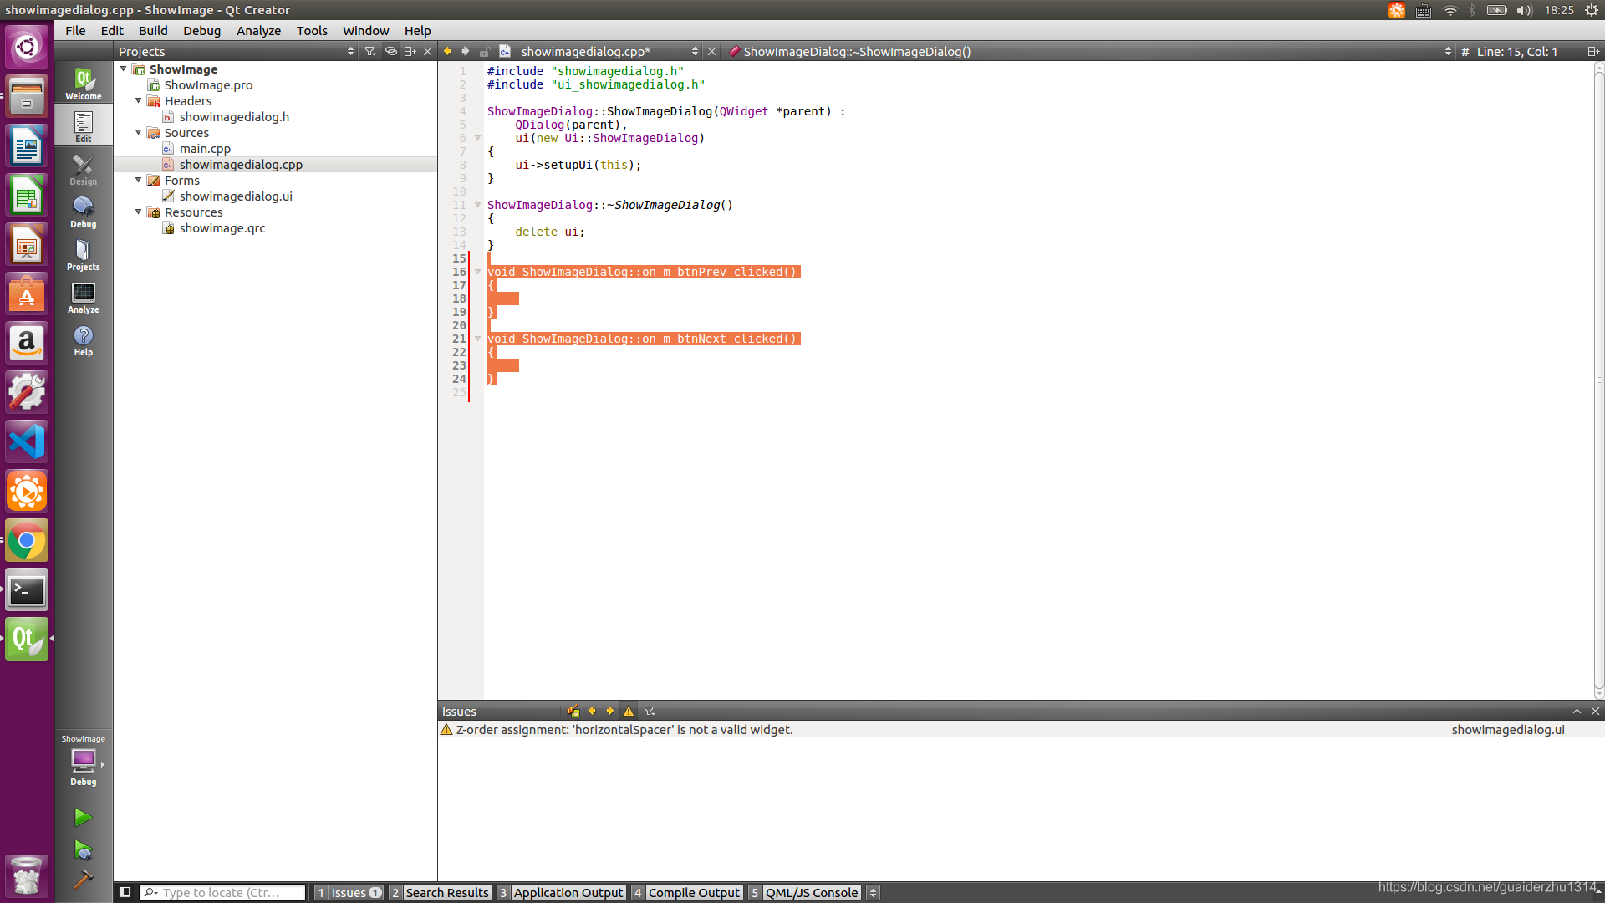Go back in editor navigation history
The height and width of the screenshot is (903, 1605).
point(447,51)
